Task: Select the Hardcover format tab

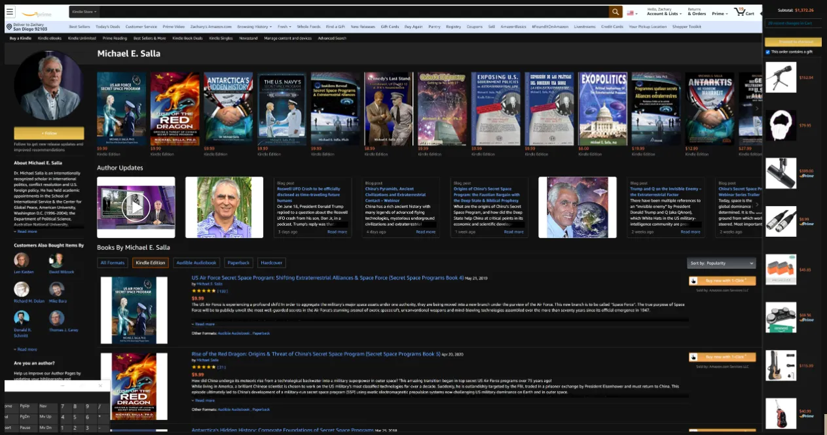Action: (x=272, y=262)
